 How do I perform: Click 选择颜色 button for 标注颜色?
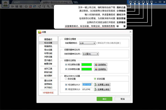pyautogui.click(x=101, y=65)
